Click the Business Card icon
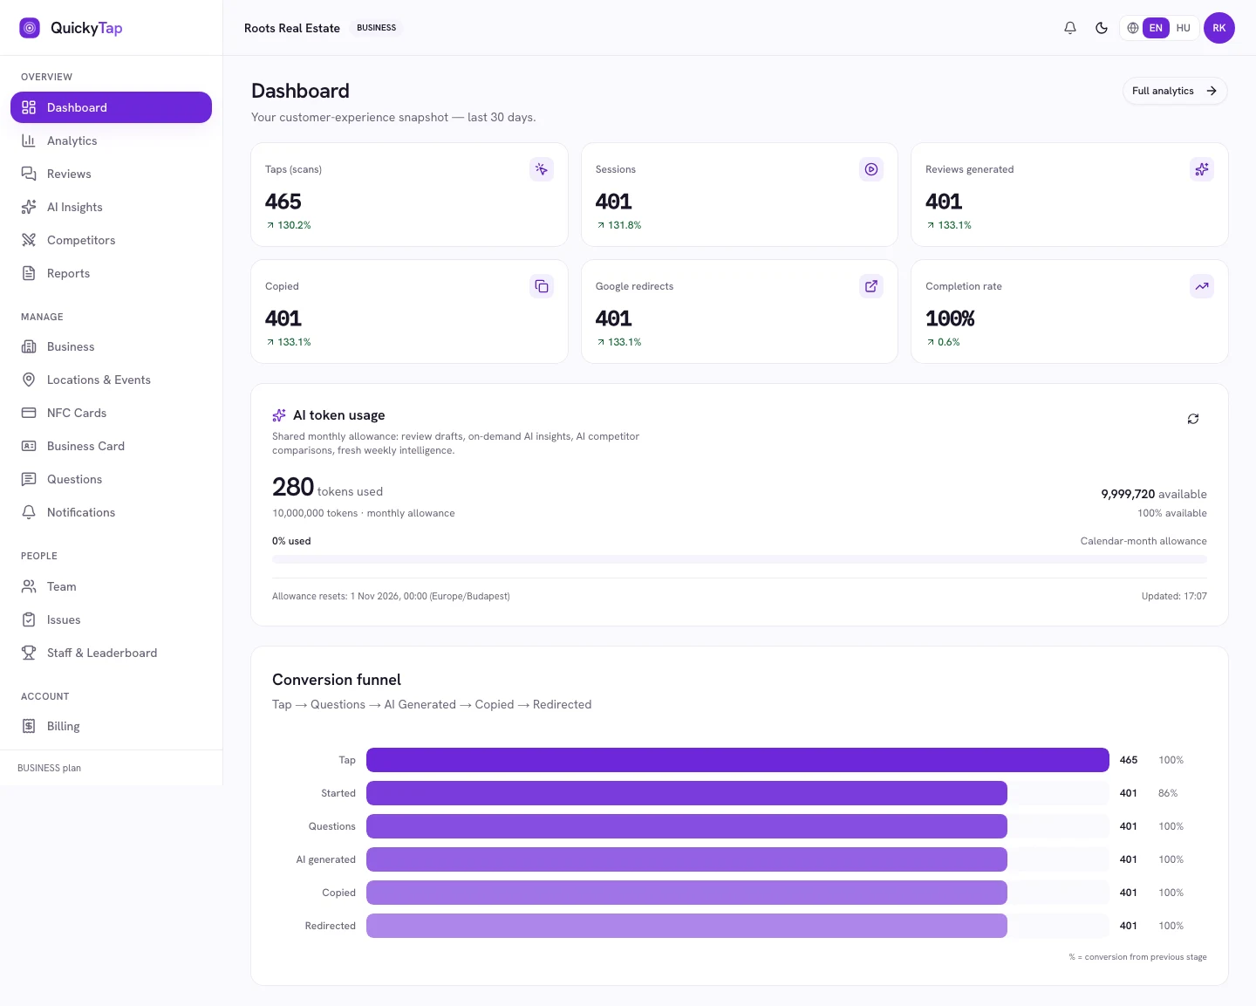The width and height of the screenshot is (1256, 1006). (x=29, y=446)
